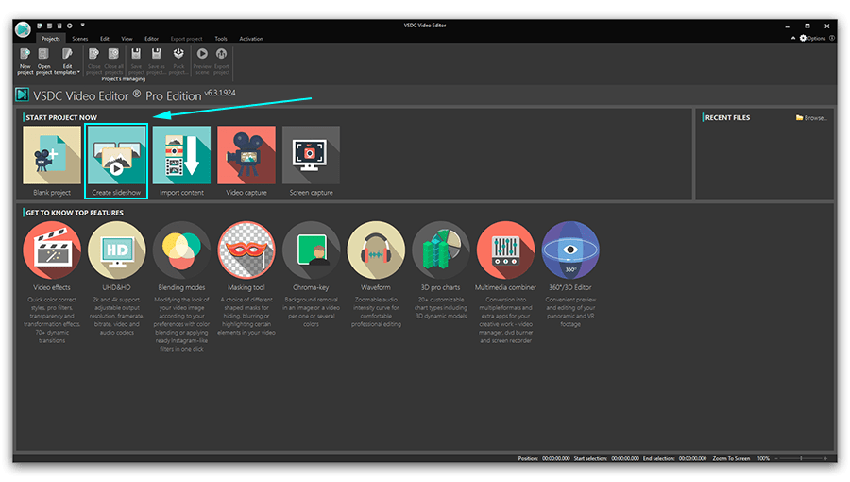Open the View ribbon tab
Viewport: 850px width, 482px height.
[x=127, y=39]
